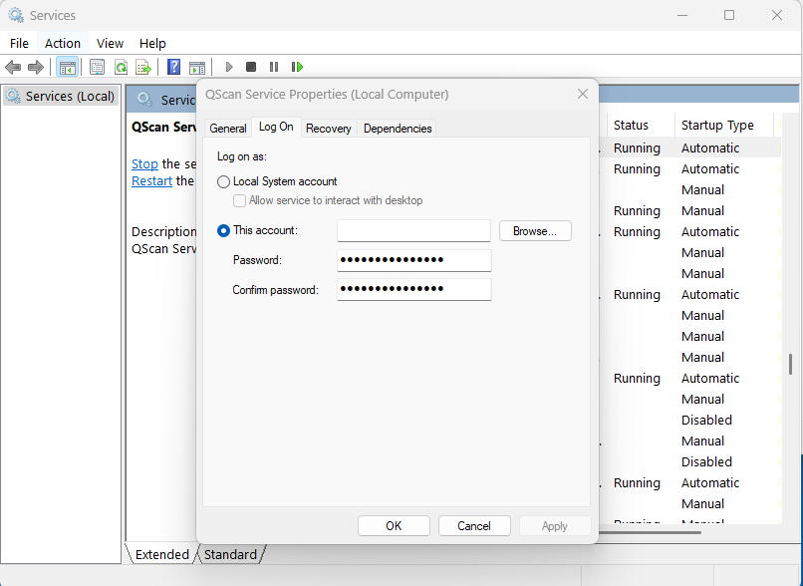Viewport: 803px width, 586px height.
Task: Select This account radio button
Action: point(223,231)
